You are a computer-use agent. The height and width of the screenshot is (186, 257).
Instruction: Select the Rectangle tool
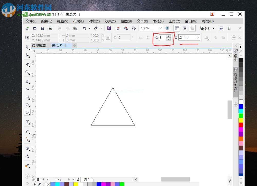tap(27, 97)
